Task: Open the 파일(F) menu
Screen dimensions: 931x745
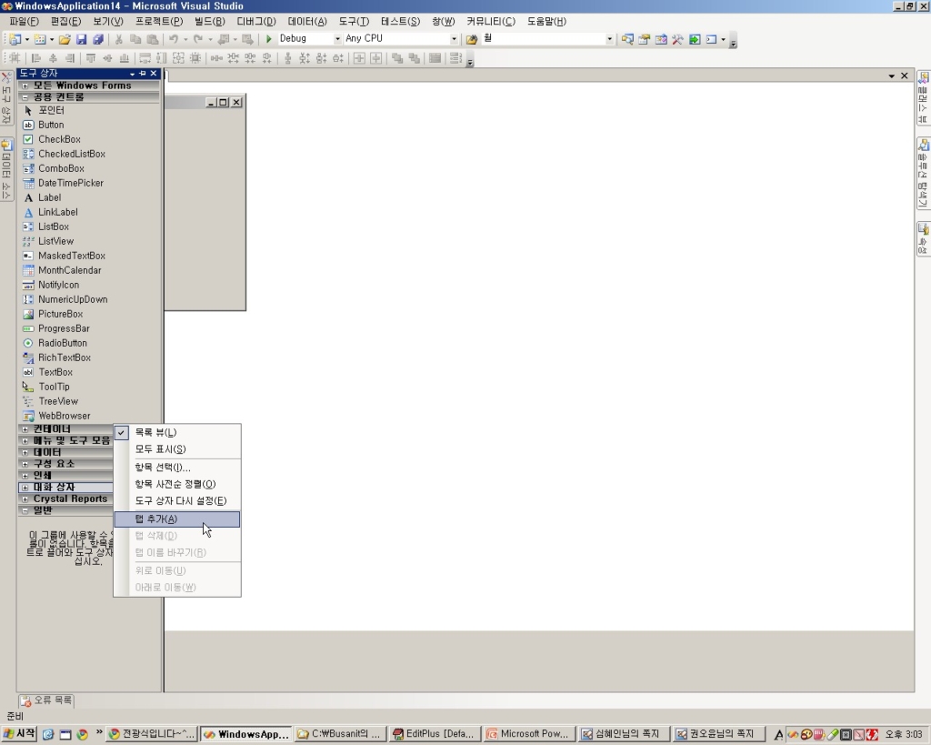Action: point(24,22)
